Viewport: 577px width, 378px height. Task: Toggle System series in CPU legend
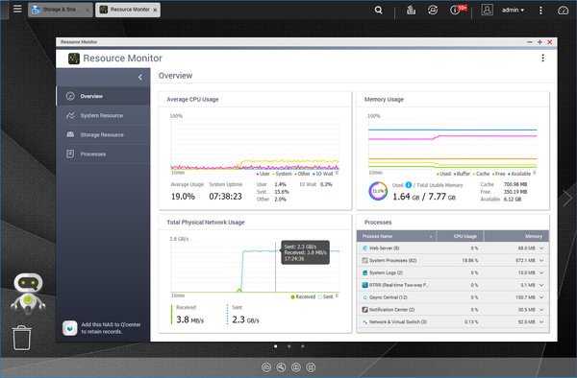[x=282, y=174]
